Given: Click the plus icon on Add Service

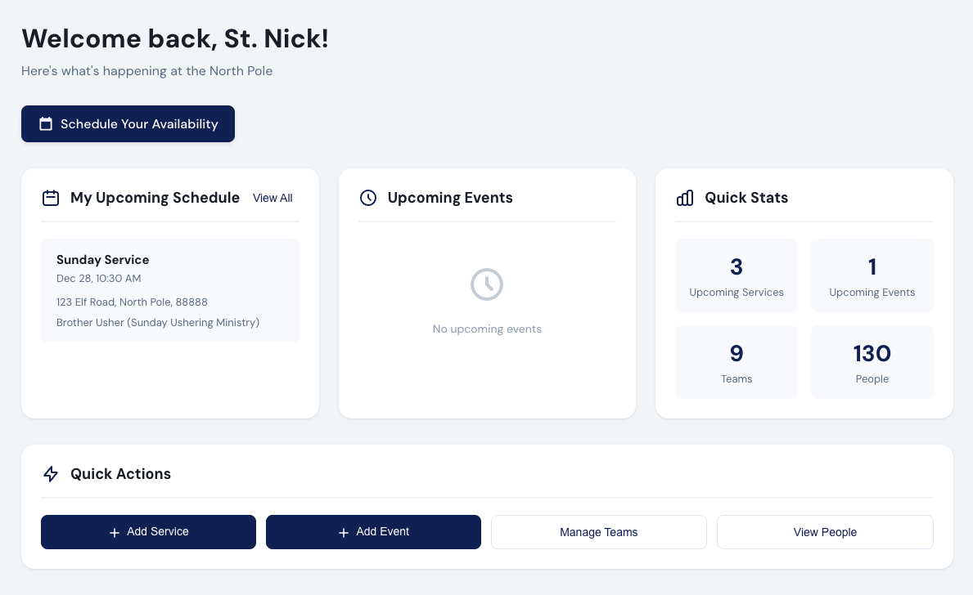Looking at the screenshot, I should point(113,531).
